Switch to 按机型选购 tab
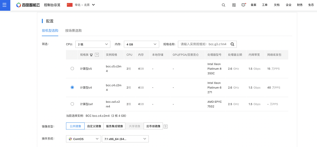The height and width of the screenshot is (147, 317). click(x=50, y=31)
